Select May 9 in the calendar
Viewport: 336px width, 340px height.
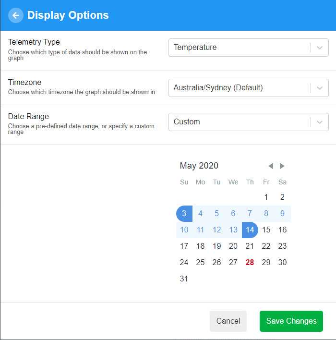pos(282,214)
